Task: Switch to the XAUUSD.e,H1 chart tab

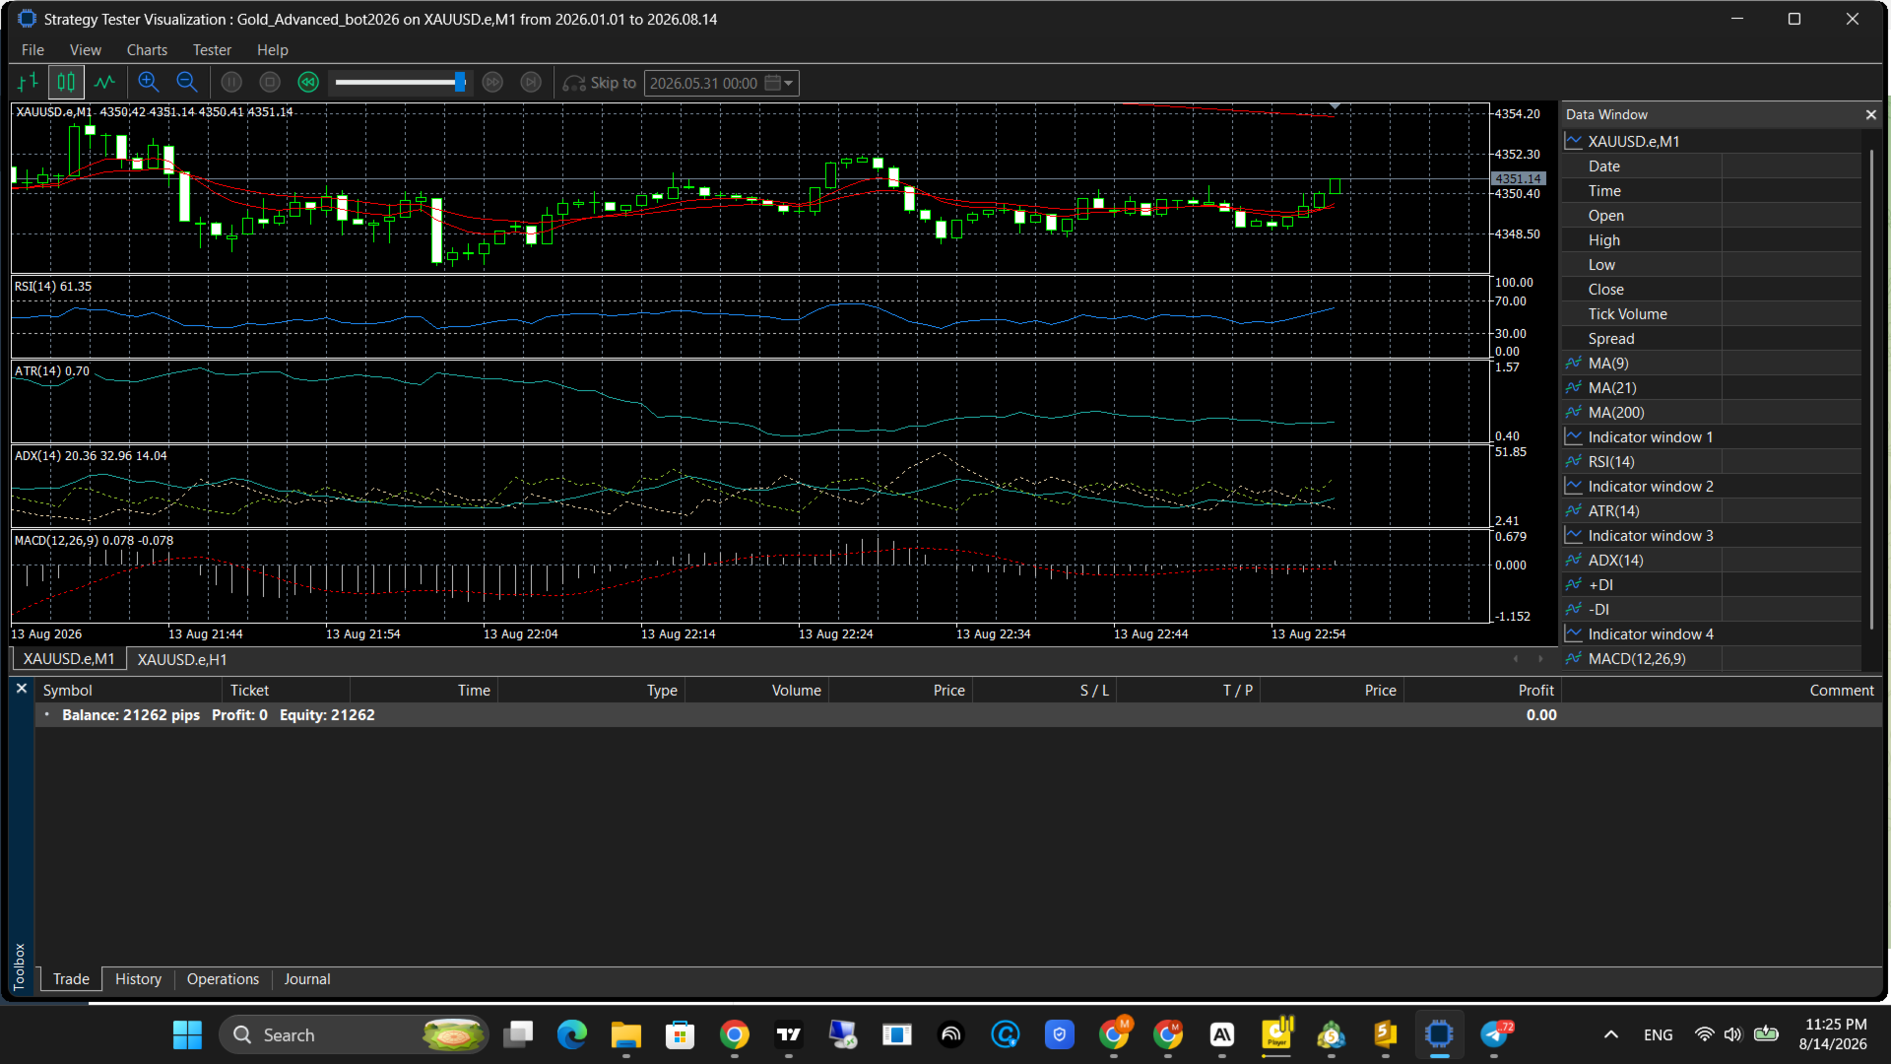Action: tap(182, 659)
